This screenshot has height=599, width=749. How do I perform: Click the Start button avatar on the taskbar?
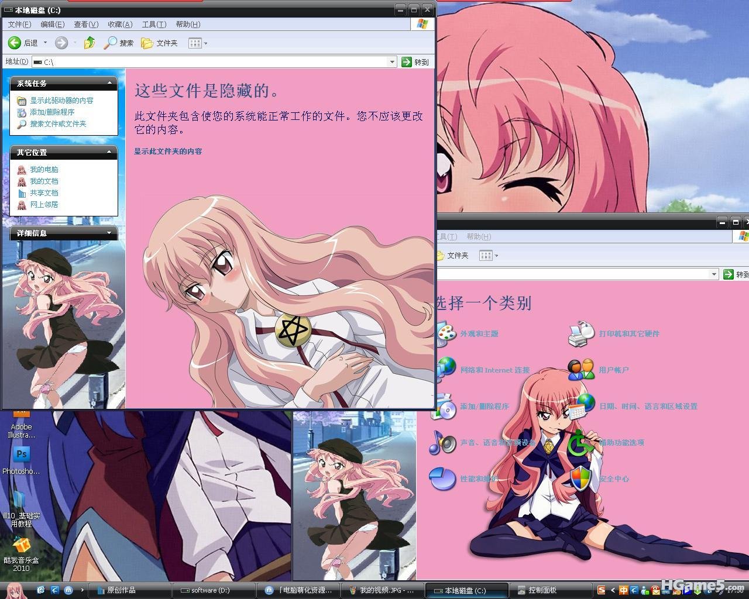pos(15,590)
